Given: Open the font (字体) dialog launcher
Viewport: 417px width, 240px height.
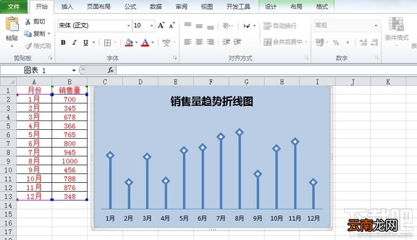Looking at the screenshot, I should tap(175, 58).
